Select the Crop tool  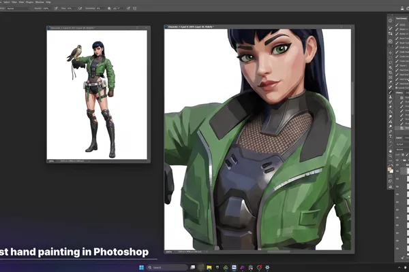[x=390, y=72]
